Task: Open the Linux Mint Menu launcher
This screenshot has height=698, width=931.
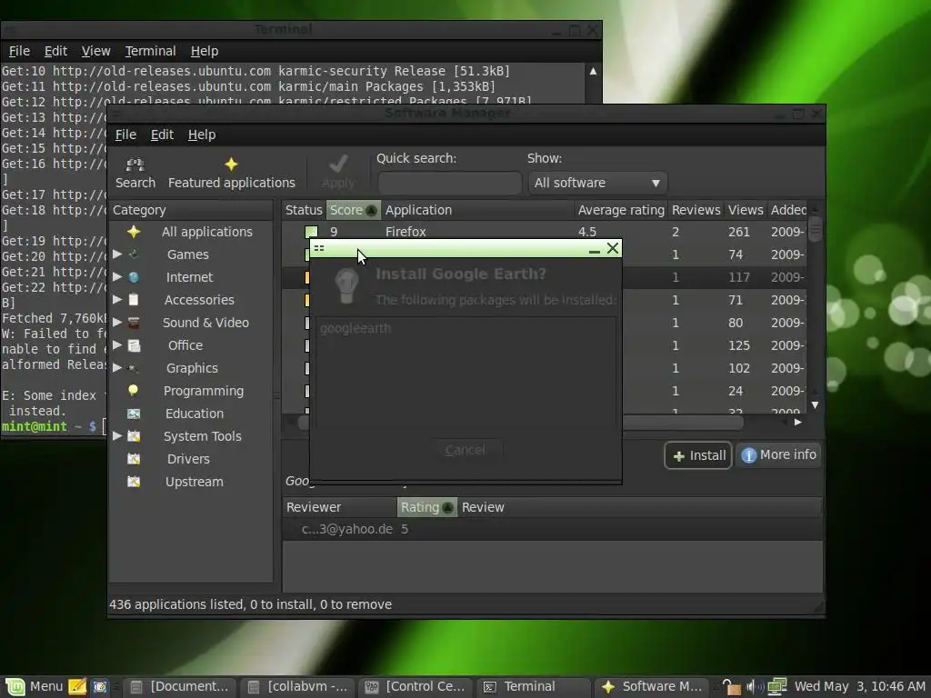Action: (34, 687)
